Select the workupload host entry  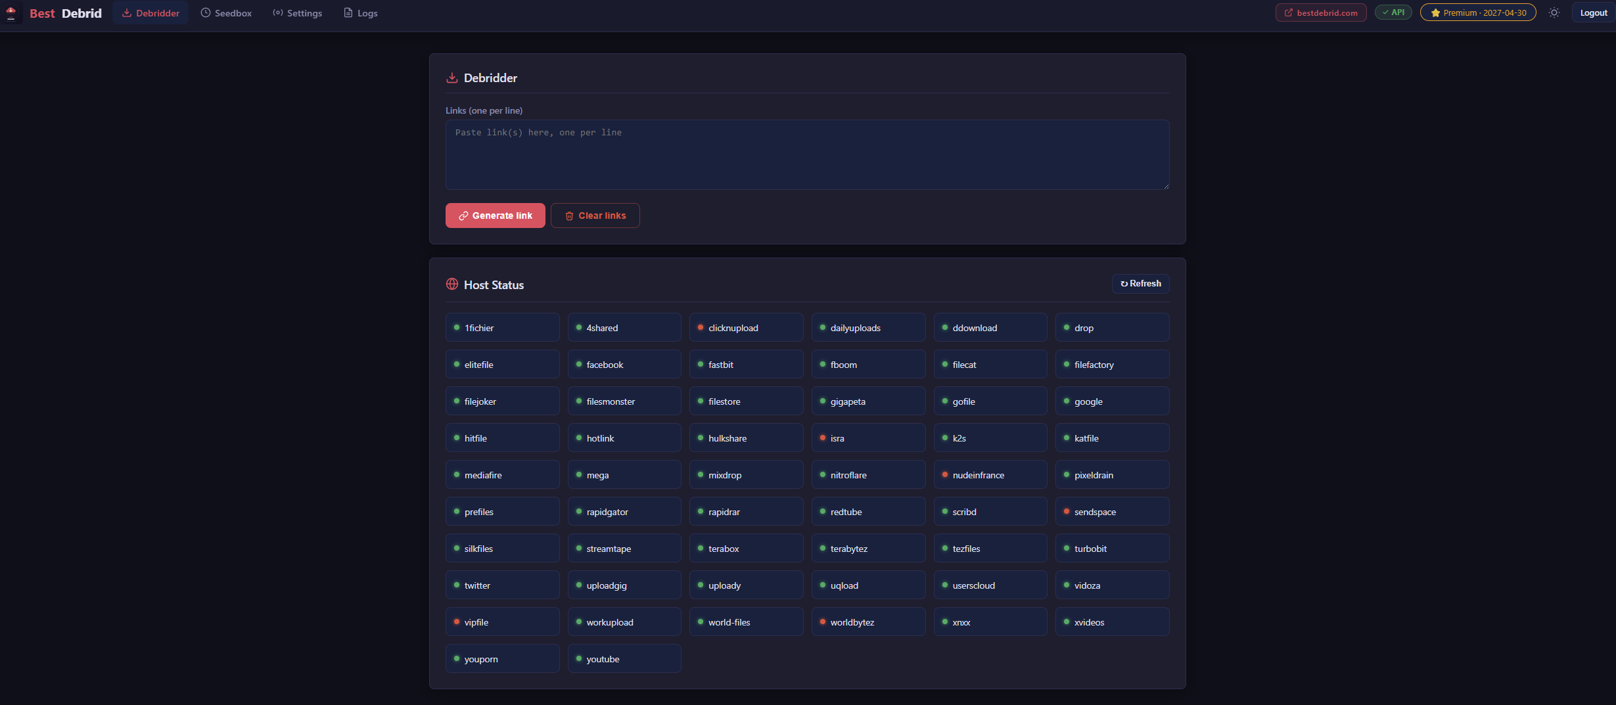624,622
